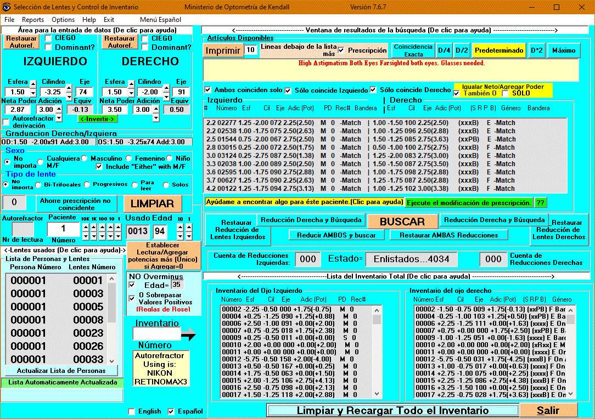Toggle Prescripción checkbox
Viewport: 595px width, 419px height.
[341, 50]
